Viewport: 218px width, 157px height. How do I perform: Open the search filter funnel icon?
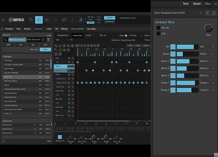[48, 40]
